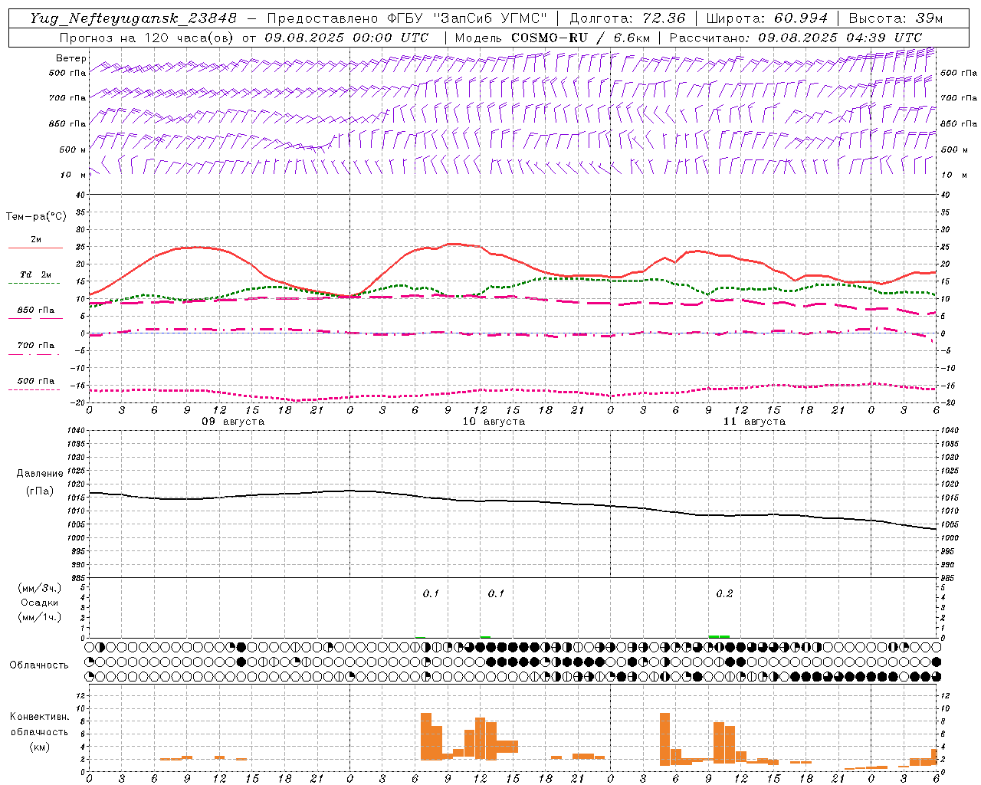
Task: Click the model name COSMO-RU / 6.6км
Action: pos(581,38)
